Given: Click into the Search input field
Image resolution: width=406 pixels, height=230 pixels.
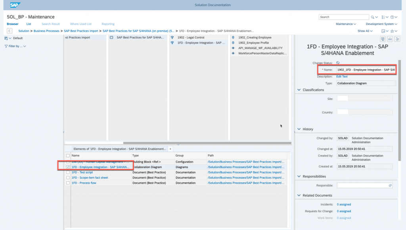Looking at the screenshot, I should click(x=344, y=17).
